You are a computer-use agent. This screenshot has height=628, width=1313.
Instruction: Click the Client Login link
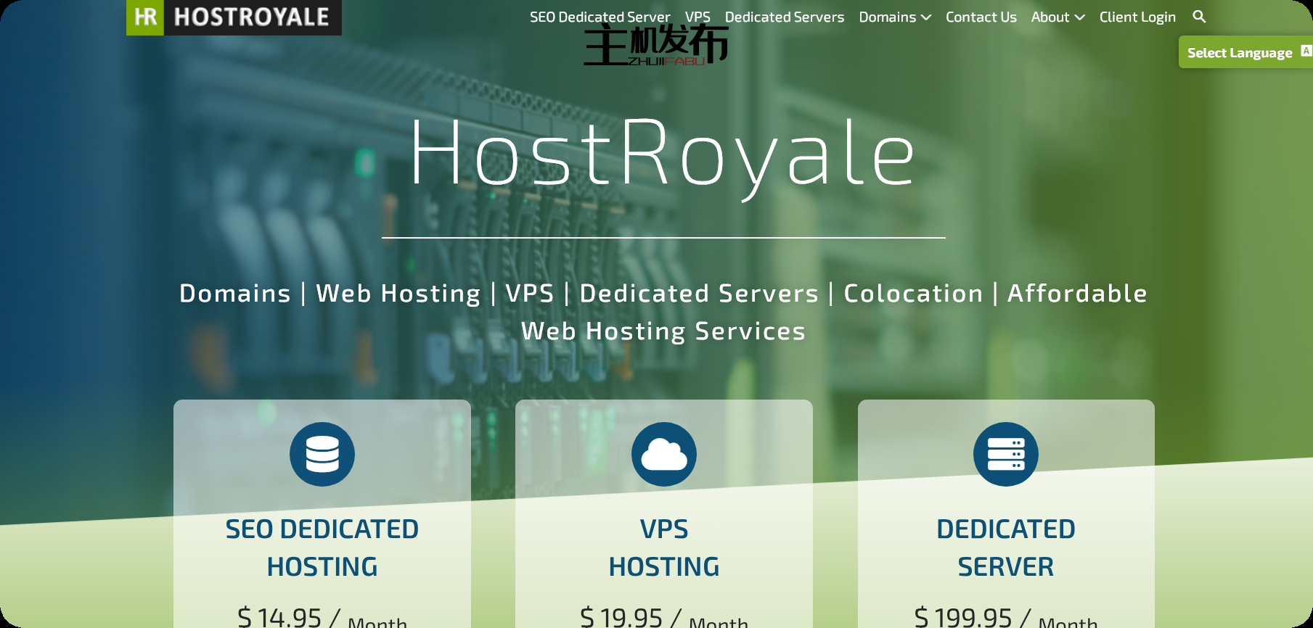pos(1137,17)
